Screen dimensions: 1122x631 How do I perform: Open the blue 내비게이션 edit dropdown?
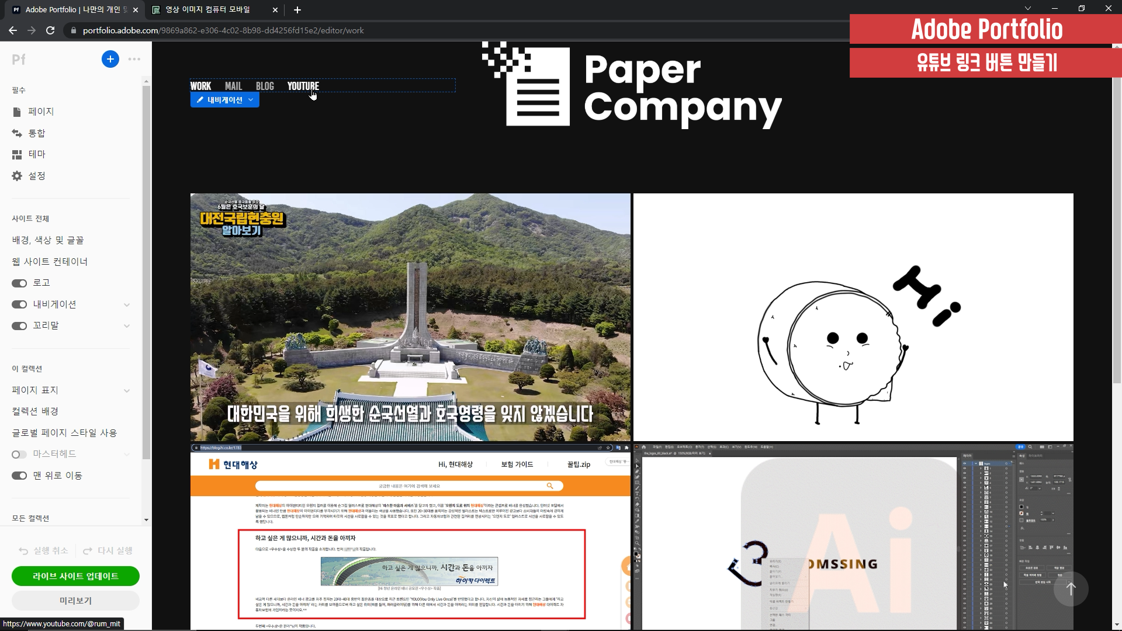tap(224, 100)
